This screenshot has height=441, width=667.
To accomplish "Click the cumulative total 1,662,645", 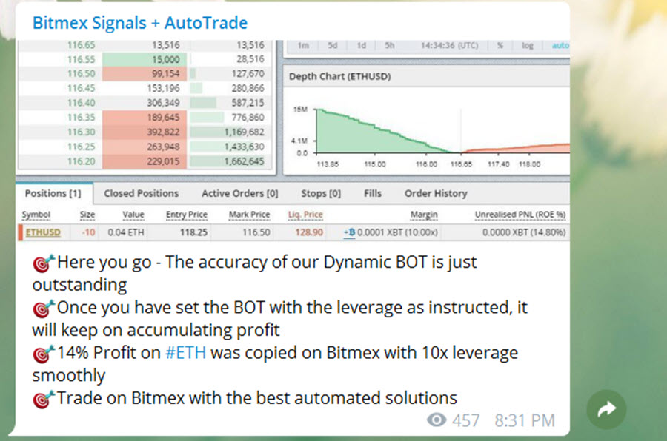I will point(244,161).
